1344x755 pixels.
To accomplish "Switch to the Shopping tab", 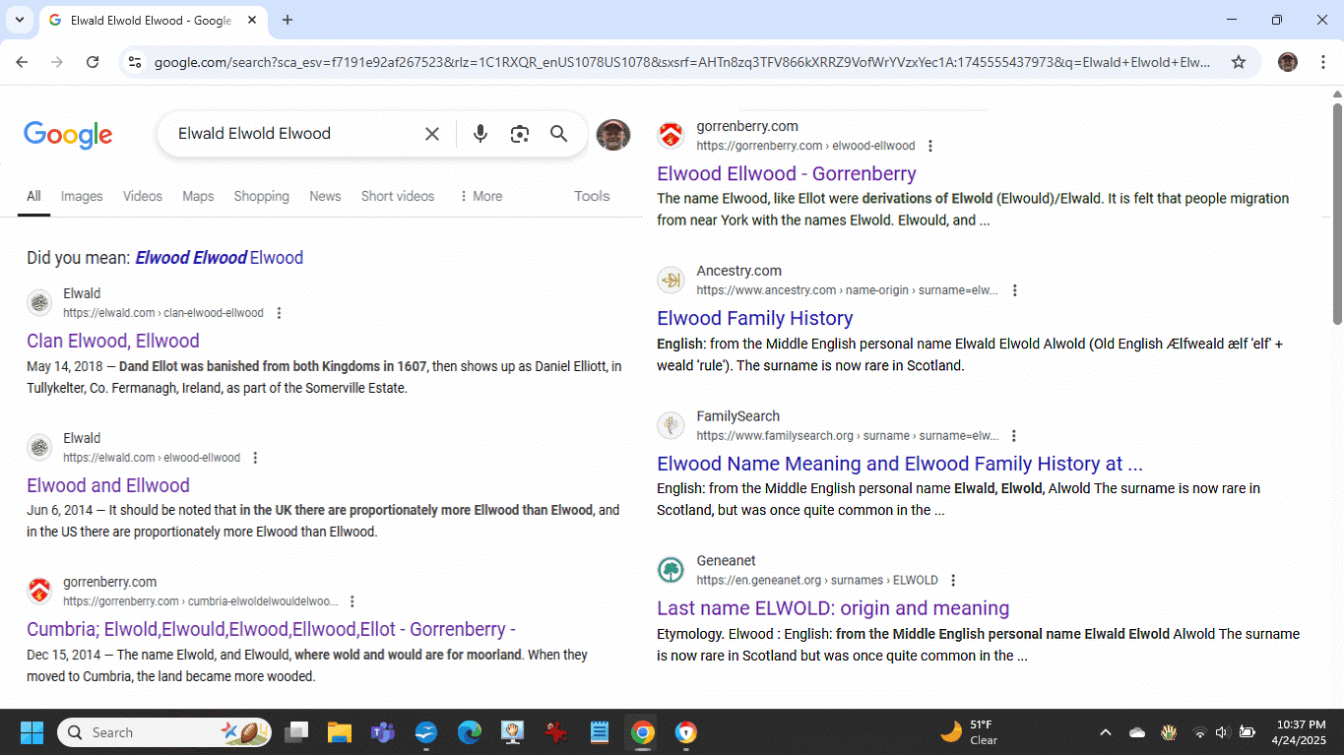I will pyautogui.click(x=262, y=196).
